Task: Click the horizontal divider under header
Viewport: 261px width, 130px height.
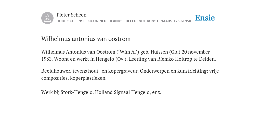Action: 130,29
